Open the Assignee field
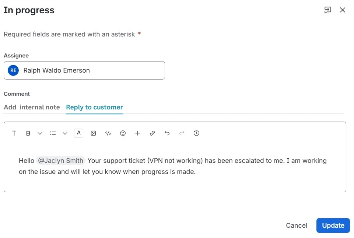Viewport: 354px width, 238px height. (x=84, y=70)
